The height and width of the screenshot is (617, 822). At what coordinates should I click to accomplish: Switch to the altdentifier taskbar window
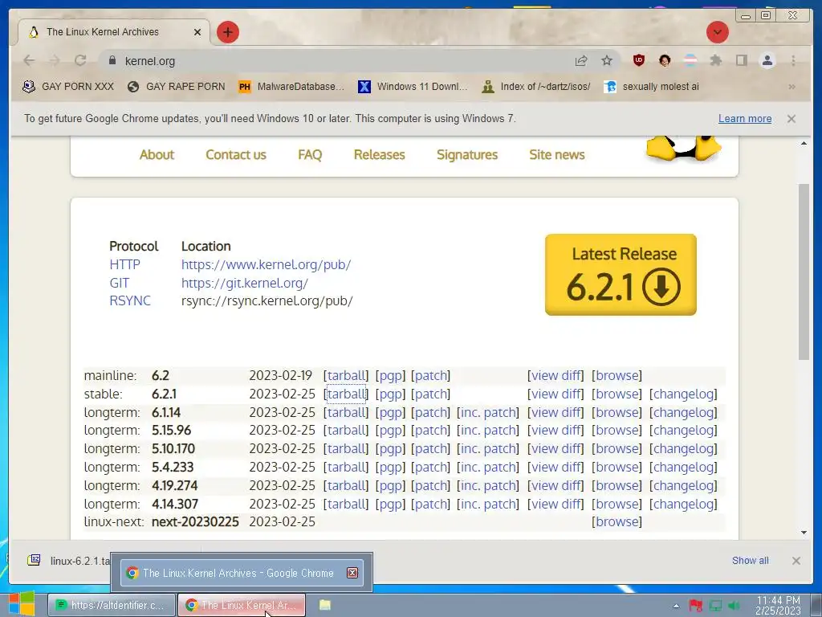[x=112, y=605]
